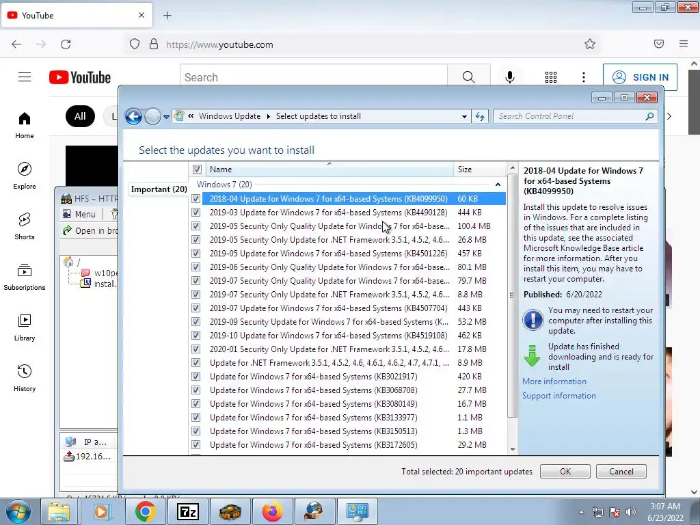Uncheck the KB4507704 update checkbox
This screenshot has width=700, height=525.
(x=196, y=308)
